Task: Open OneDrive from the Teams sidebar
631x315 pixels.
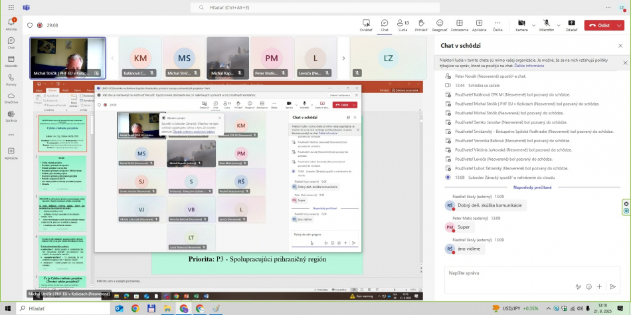Action: coord(11,98)
